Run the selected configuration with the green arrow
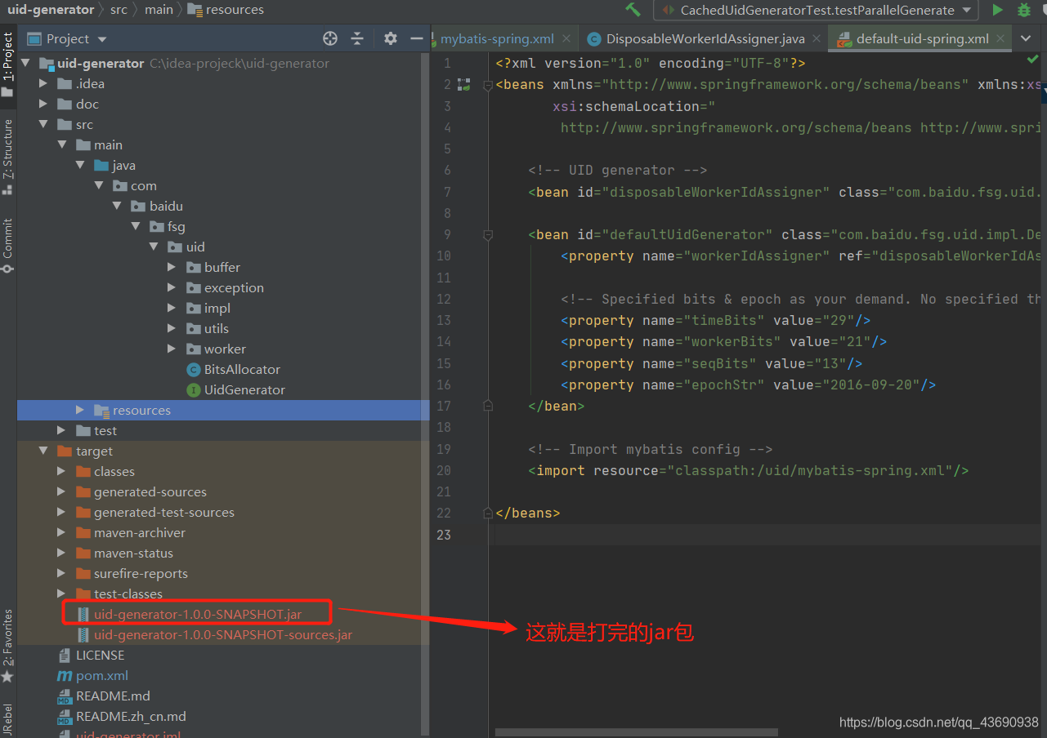 pos(997,10)
